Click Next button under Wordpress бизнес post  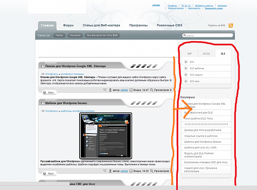[x=49, y=174]
